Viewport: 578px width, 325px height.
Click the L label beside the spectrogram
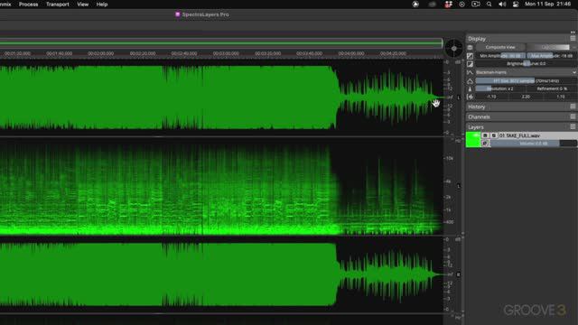click(x=459, y=186)
